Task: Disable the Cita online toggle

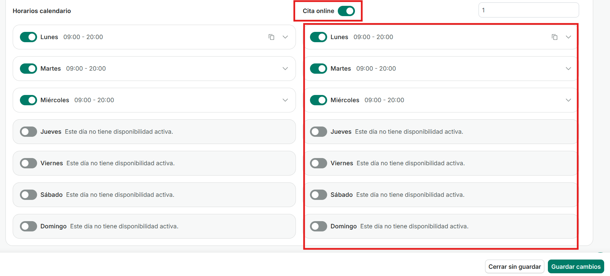Action: (x=346, y=11)
